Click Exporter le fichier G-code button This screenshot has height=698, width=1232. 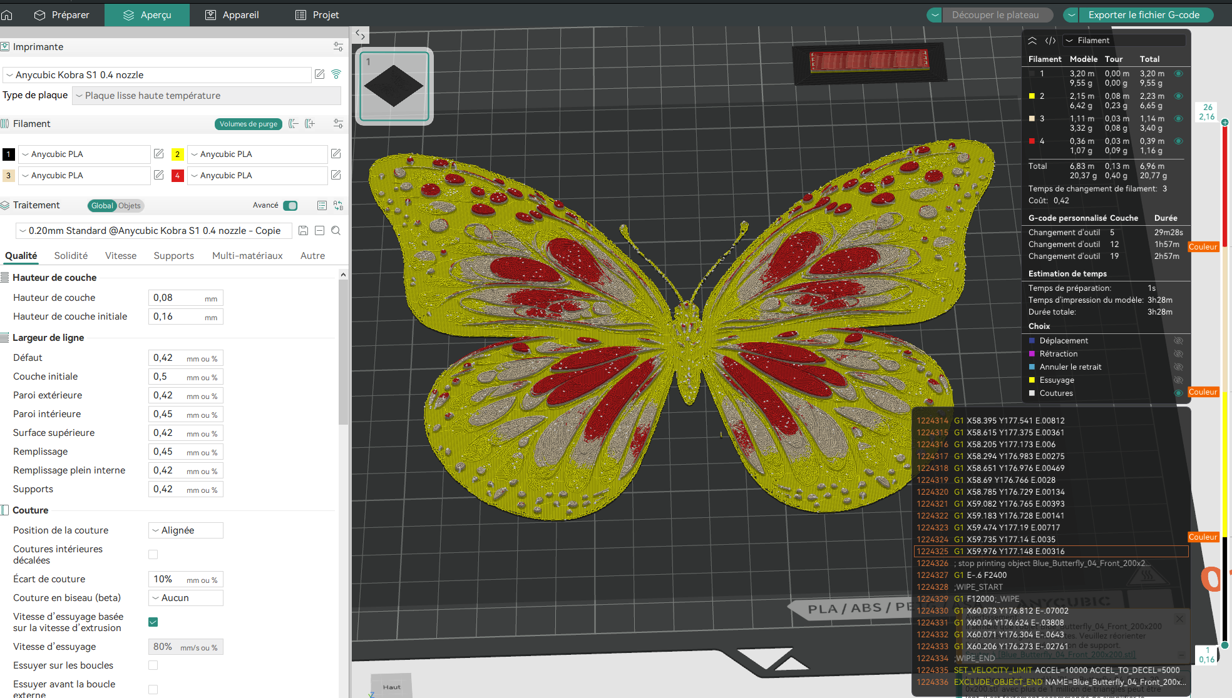[x=1143, y=15]
